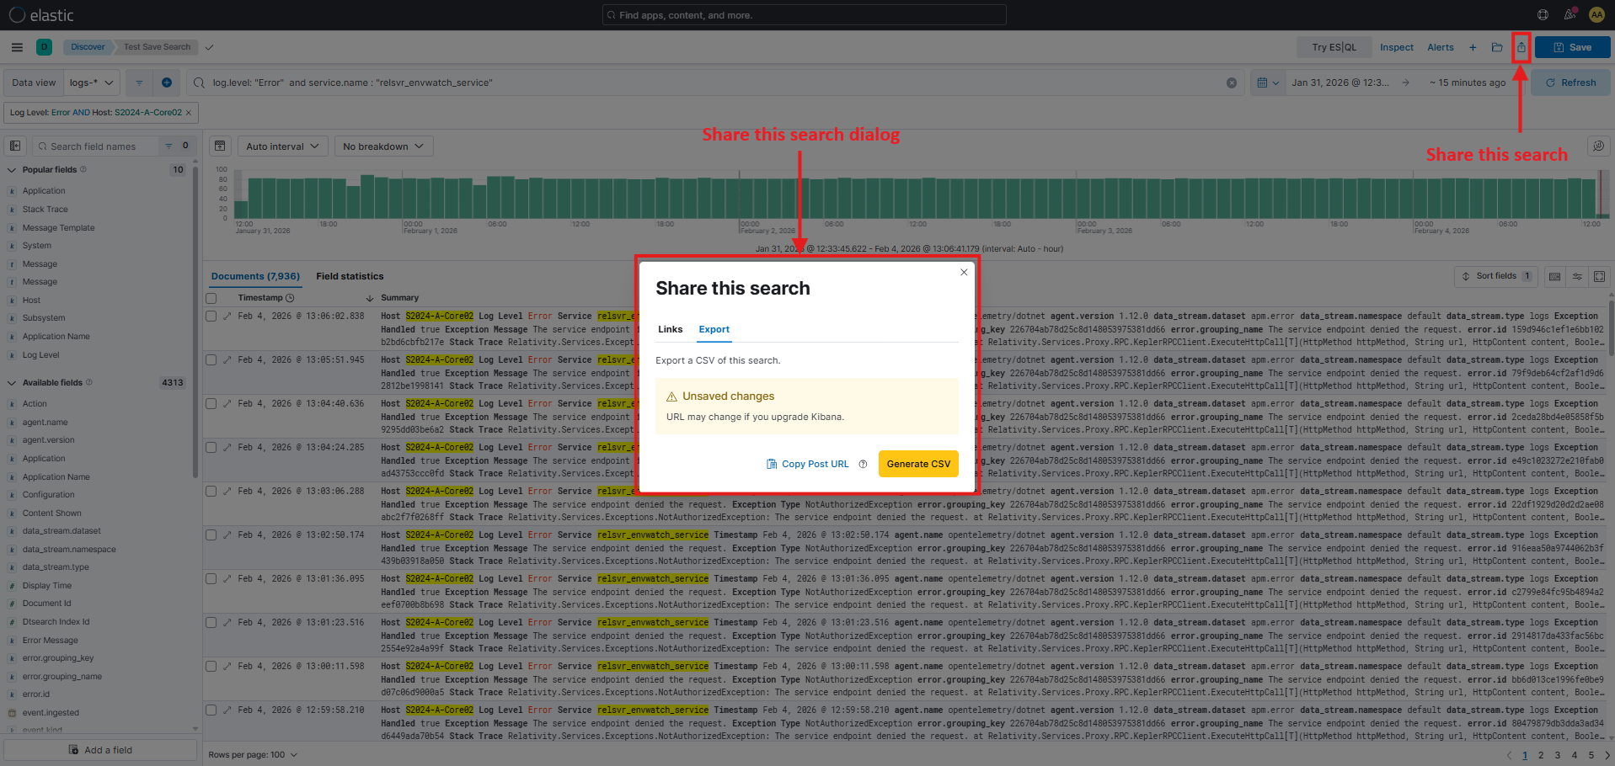Switch to the Links tab in dialog
Viewport: 1615px width, 766px height.
pyautogui.click(x=670, y=329)
